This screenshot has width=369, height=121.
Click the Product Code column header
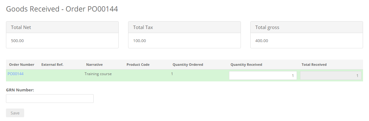[138, 65]
